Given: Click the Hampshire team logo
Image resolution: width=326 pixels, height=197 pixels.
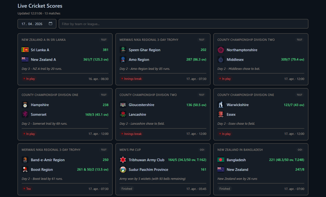Looking at the screenshot, I should click(25, 105).
